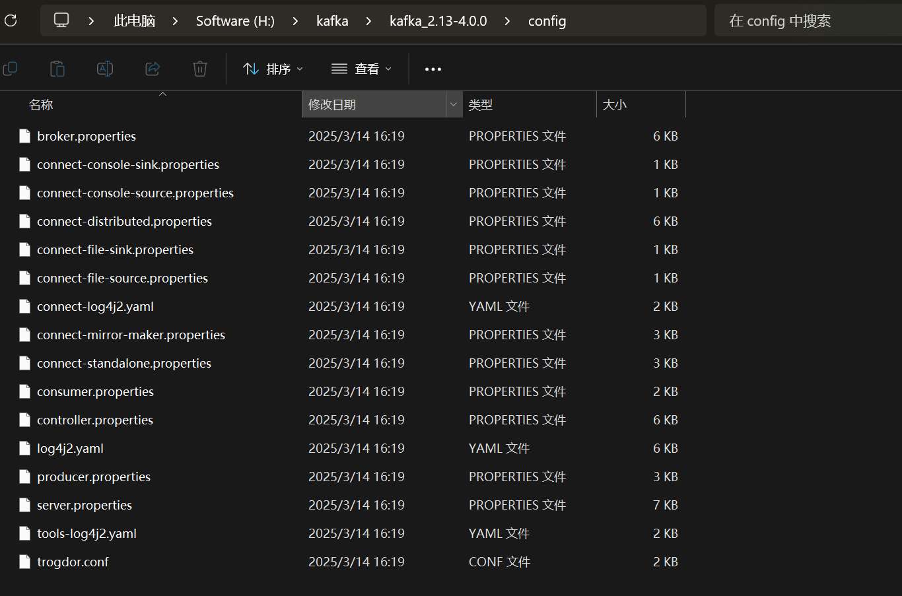Expand chevron after 此电脑 in breadcrumb

click(175, 21)
